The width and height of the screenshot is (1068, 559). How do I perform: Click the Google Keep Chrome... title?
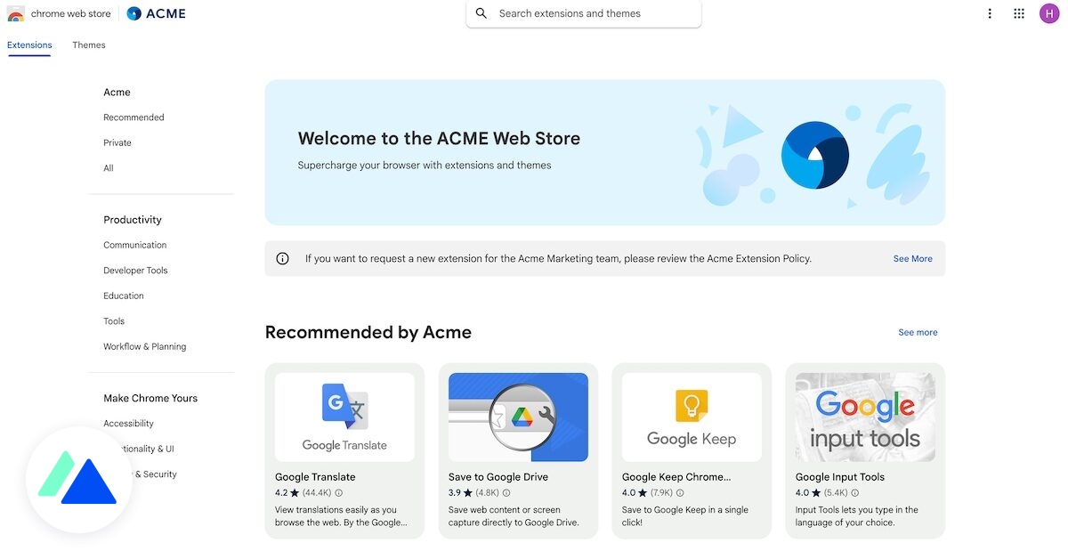pos(676,477)
